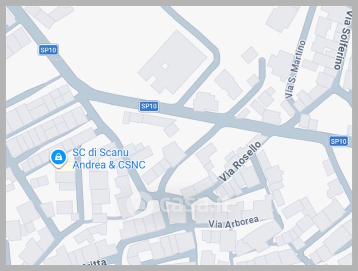Select the Via Arborea street name
This screenshot has width=358, height=271.
coord(233,223)
